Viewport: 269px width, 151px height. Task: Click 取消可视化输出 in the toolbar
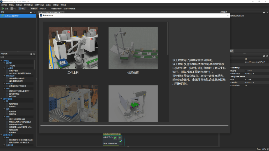(x=69, y=9)
